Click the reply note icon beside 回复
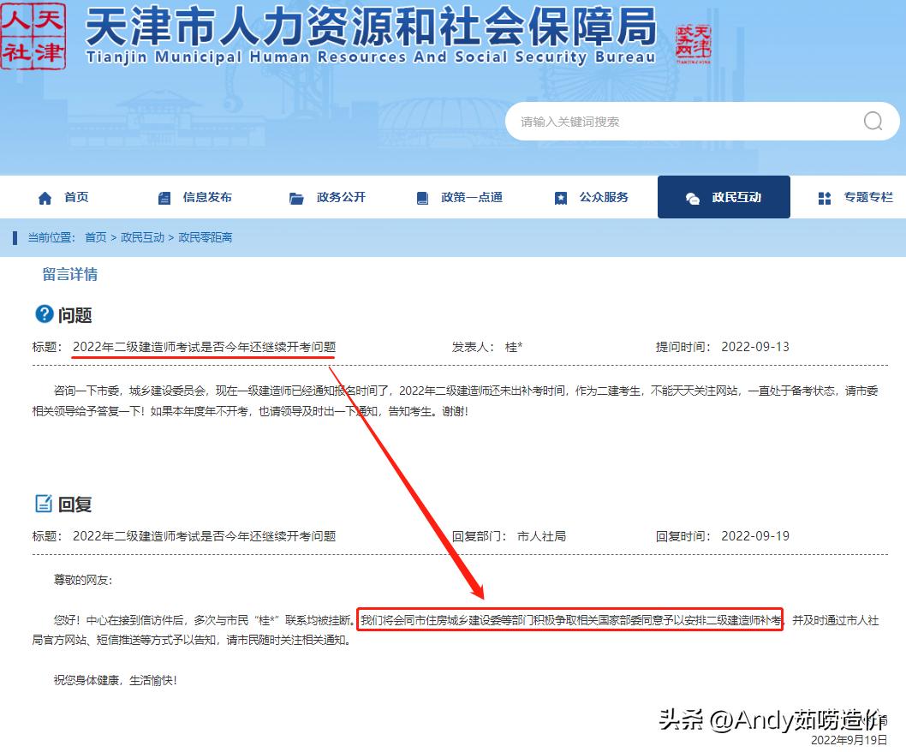906x752 pixels. pos(44,504)
